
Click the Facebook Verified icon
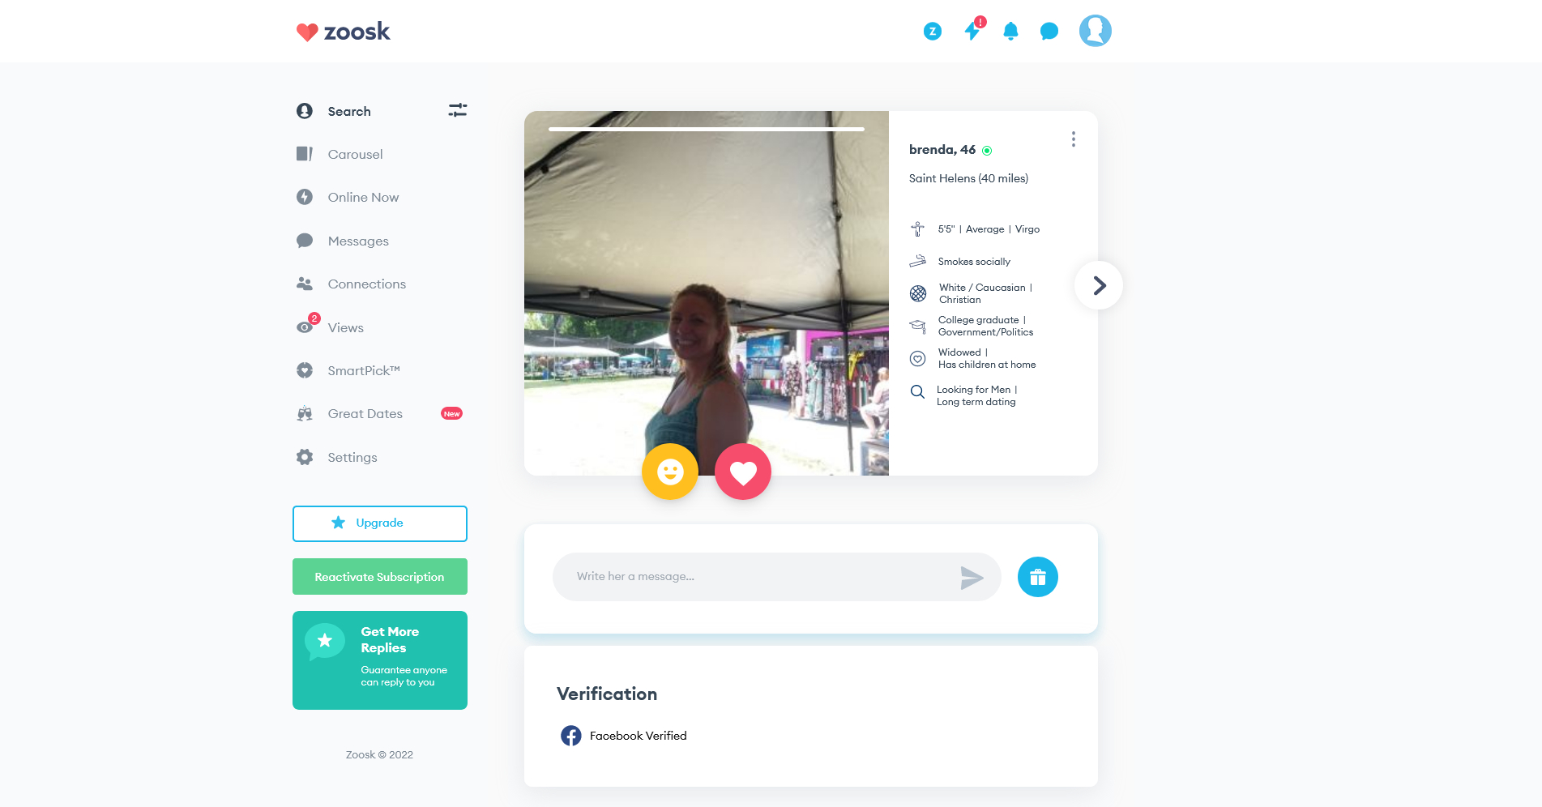pyautogui.click(x=571, y=736)
